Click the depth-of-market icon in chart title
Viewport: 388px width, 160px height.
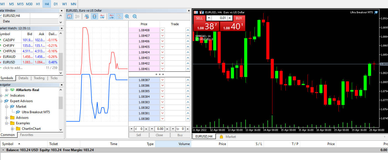196,12
